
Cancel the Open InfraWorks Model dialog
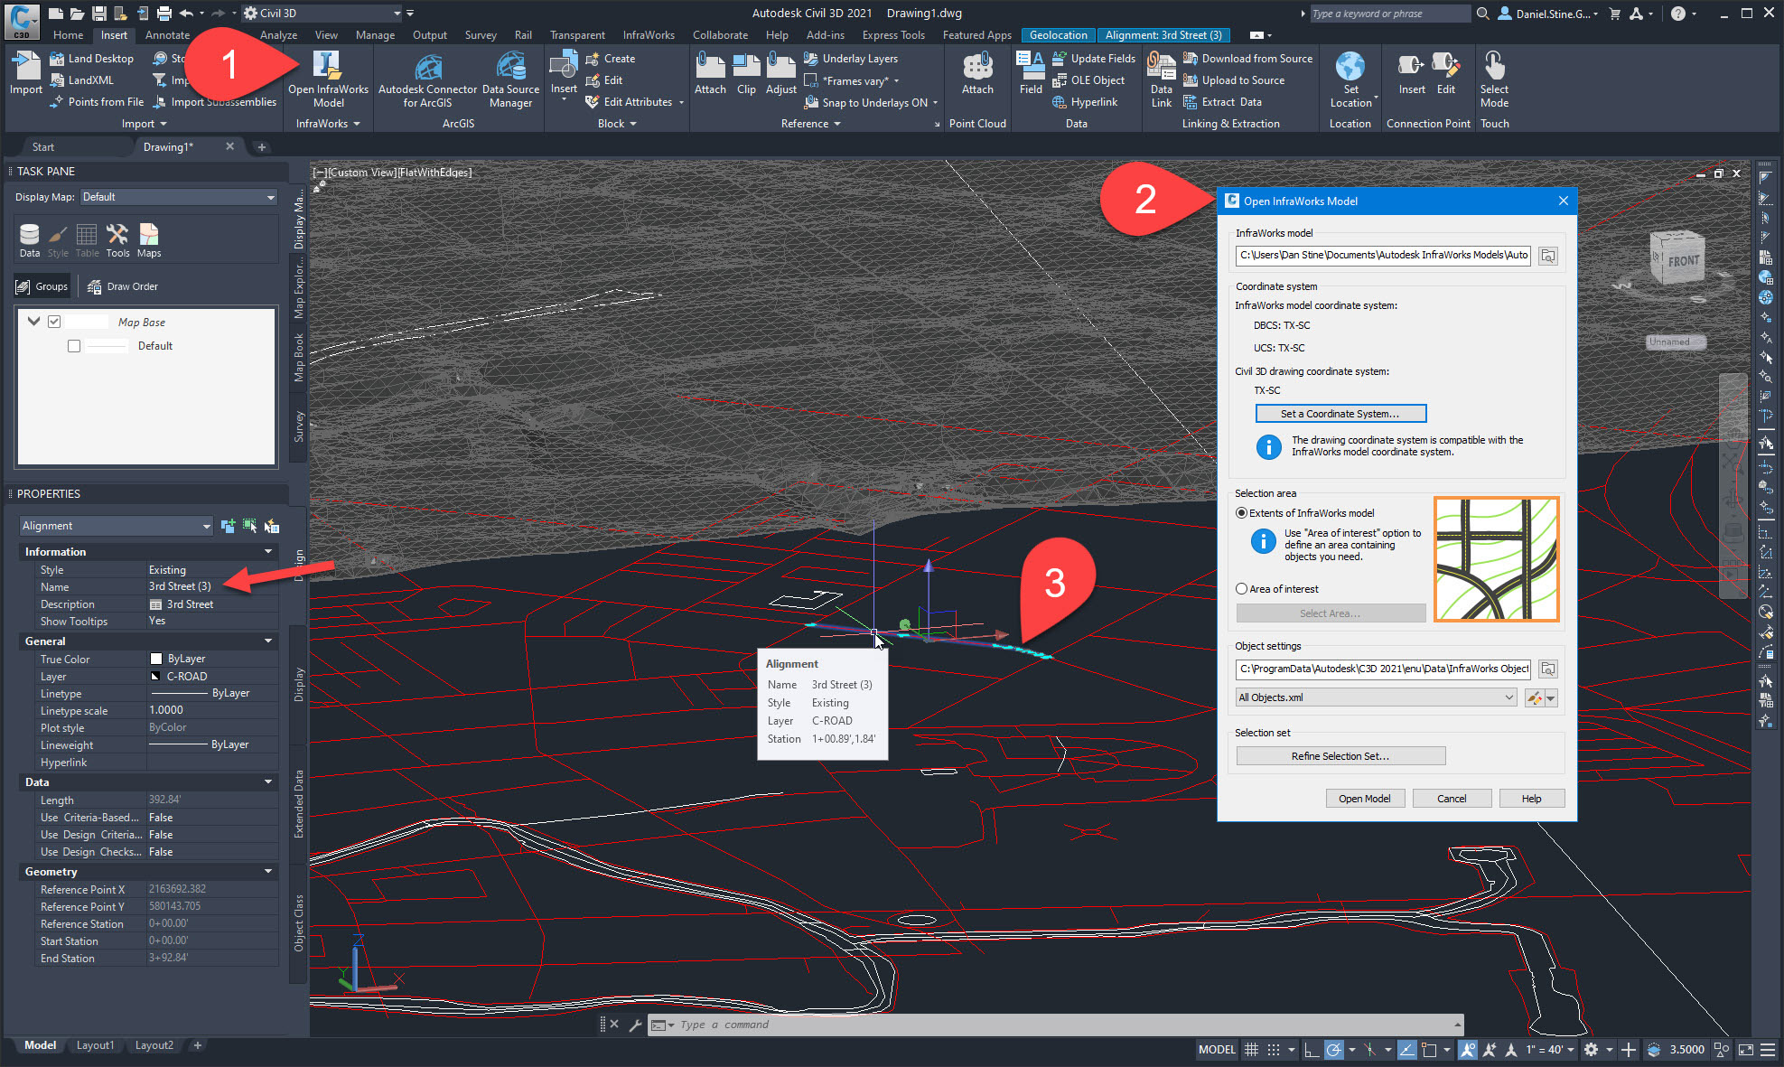[x=1452, y=799]
